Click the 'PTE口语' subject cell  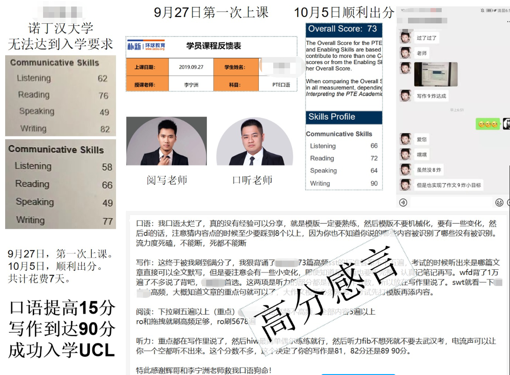pyautogui.click(x=281, y=85)
